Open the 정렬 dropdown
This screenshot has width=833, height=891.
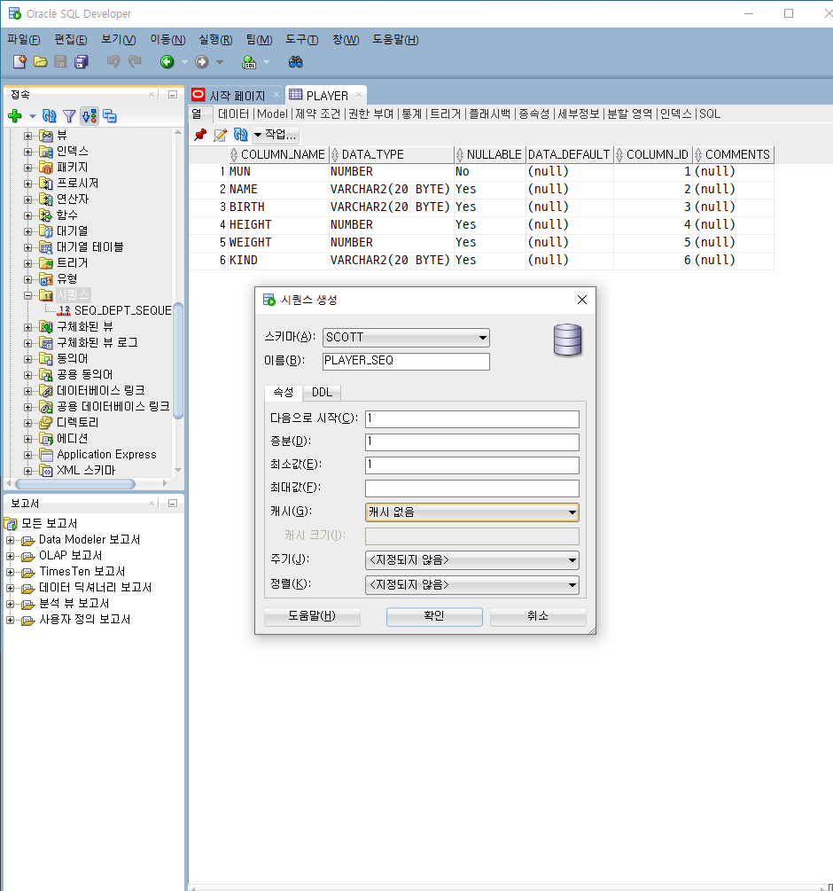point(471,585)
